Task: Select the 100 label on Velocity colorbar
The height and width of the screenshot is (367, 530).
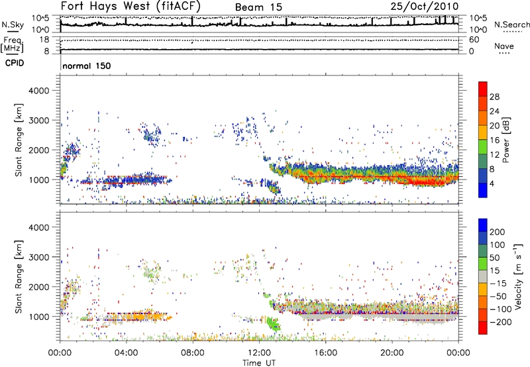Action: click(498, 244)
